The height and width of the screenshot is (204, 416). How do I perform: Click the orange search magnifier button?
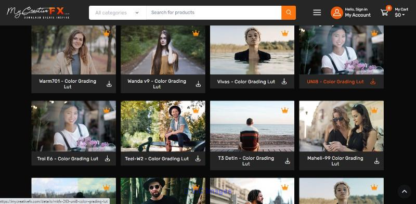[x=289, y=12]
